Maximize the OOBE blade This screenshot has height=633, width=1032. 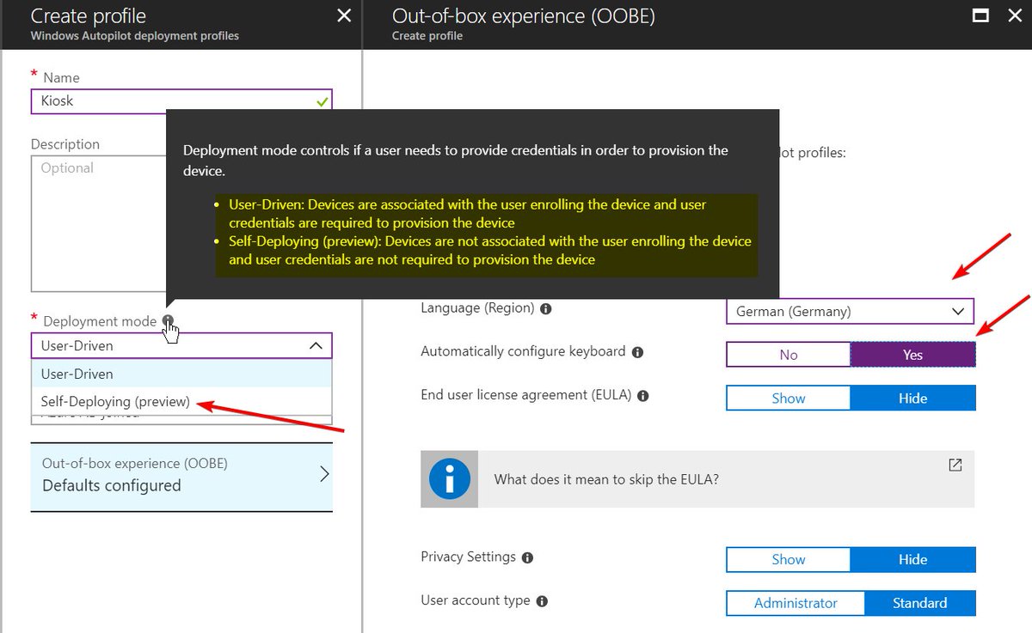pos(980,15)
